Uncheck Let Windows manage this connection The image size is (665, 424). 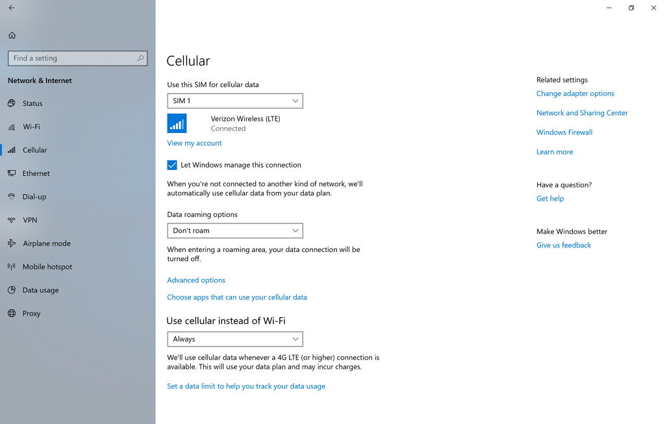click(171, 165)
